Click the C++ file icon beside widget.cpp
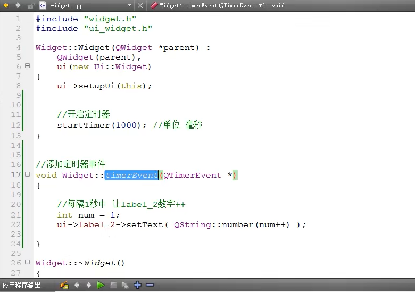 click(x=43, y=5)
